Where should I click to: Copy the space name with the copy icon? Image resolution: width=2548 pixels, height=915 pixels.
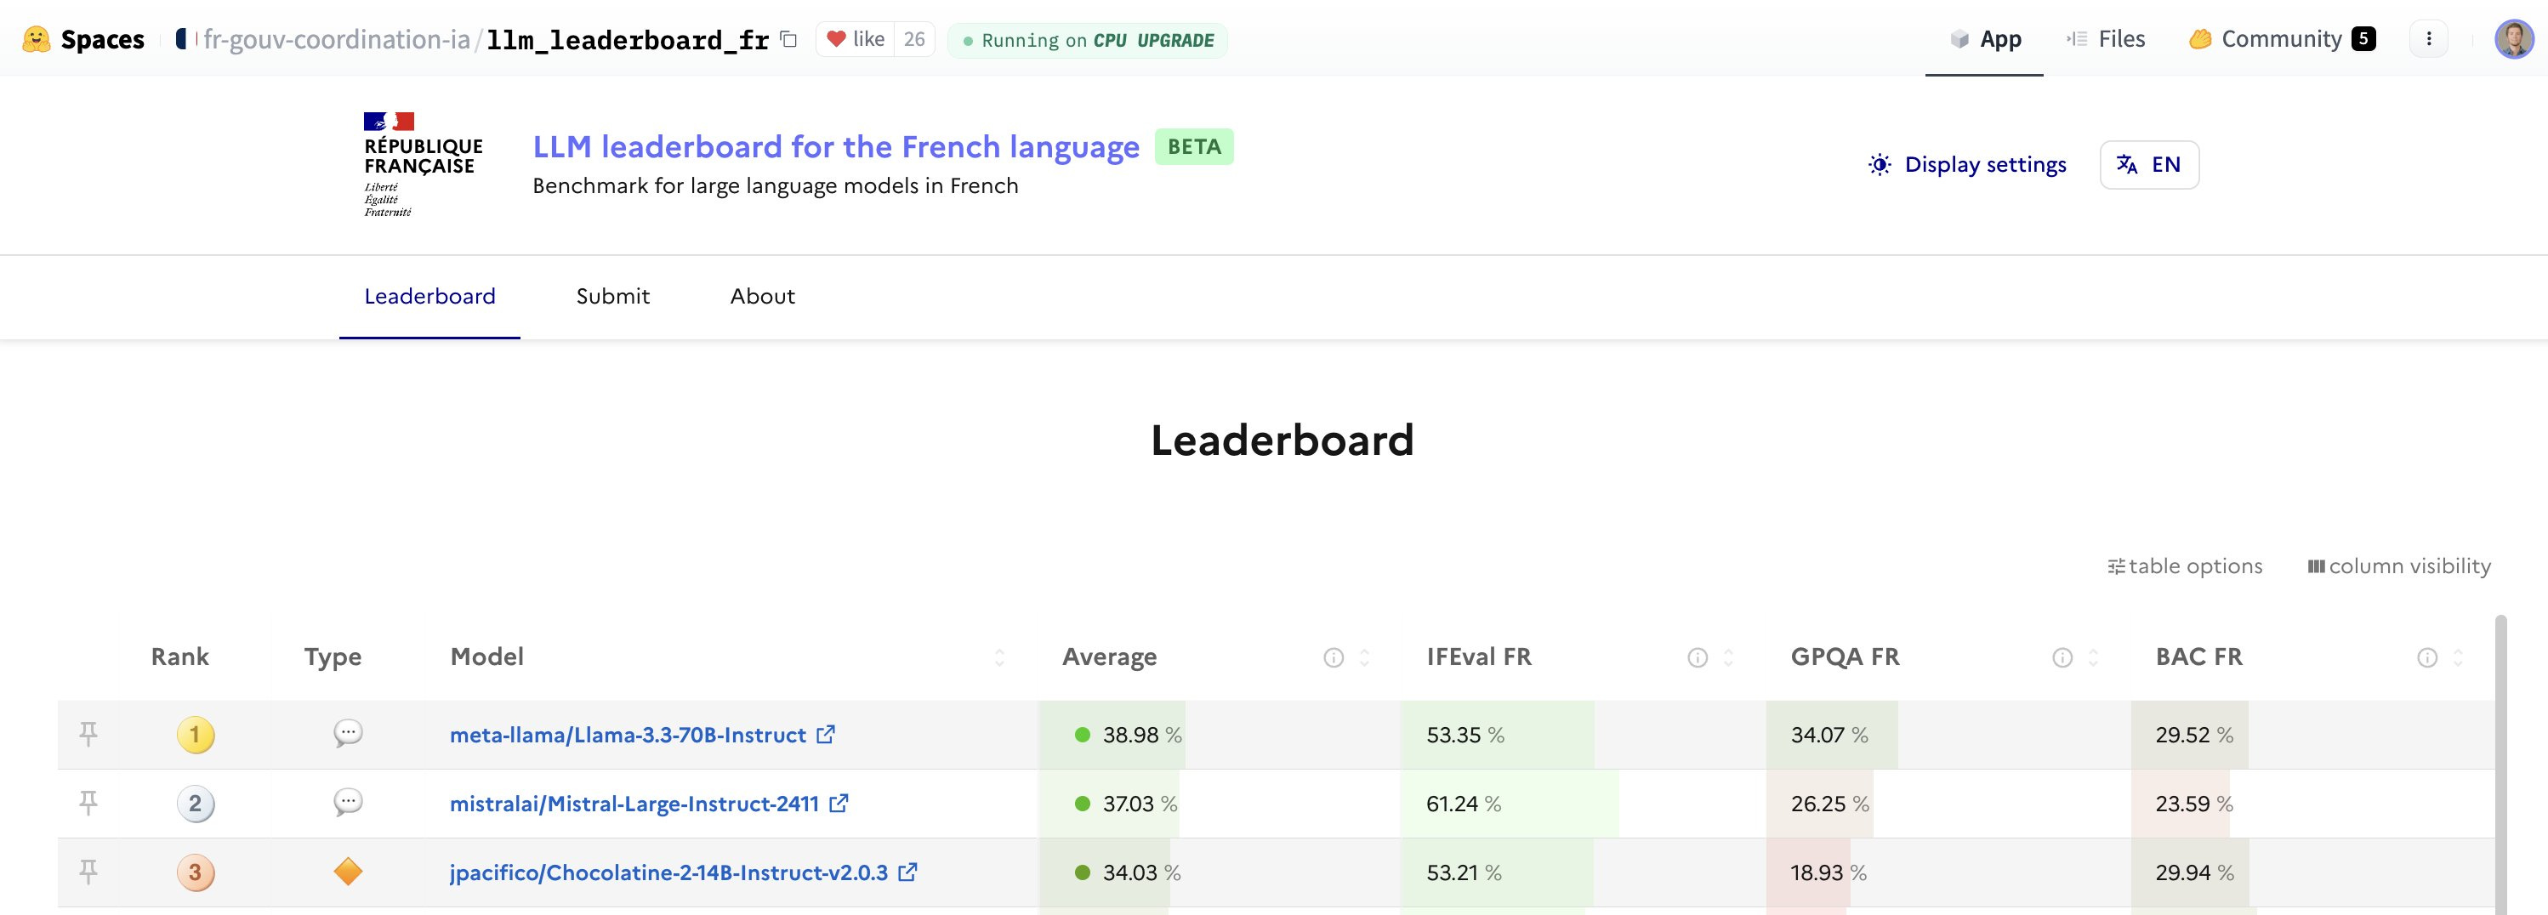click(788, 40)
